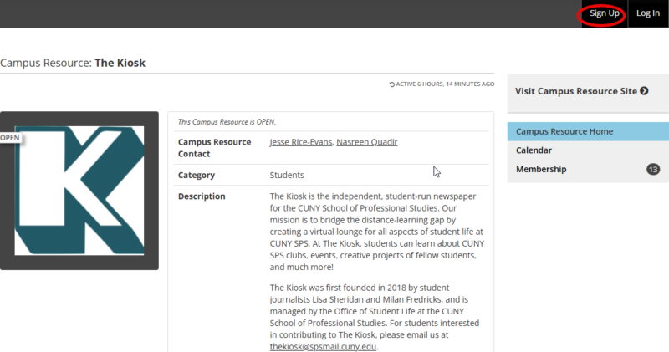Screen dimensions: 669x352
Task: Click the OPEN status badge on logo
Action: tap(10, 138)
